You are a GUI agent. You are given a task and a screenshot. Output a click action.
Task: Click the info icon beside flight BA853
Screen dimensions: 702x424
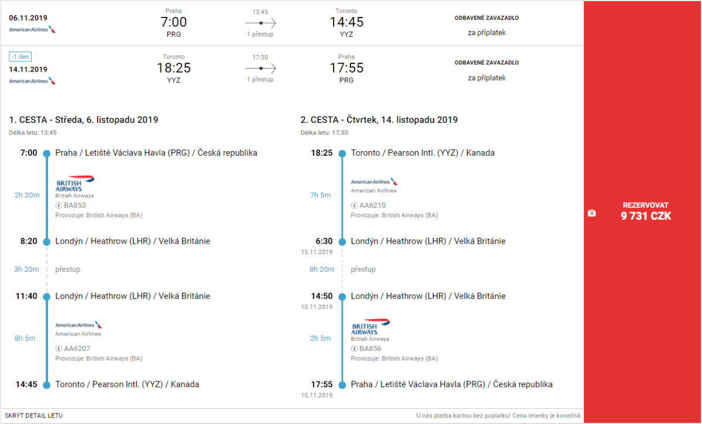pos(58,206)
